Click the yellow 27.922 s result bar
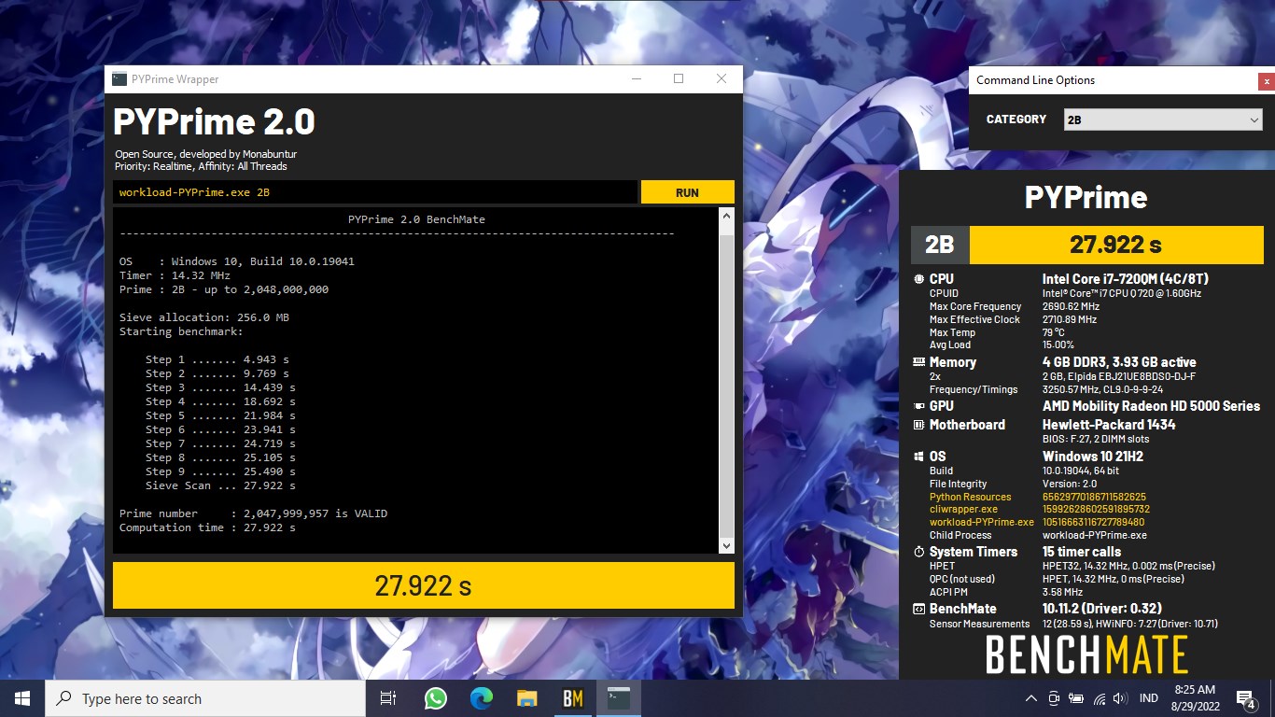The height and width of the screenshot is (717, 1275). coord(424,585)
